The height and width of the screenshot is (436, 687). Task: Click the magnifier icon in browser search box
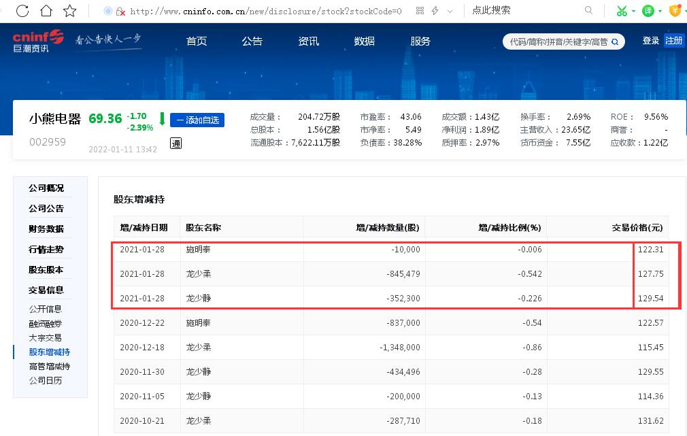point(589,11)
